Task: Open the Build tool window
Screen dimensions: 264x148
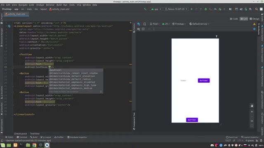Action: [x=34, y=137]
